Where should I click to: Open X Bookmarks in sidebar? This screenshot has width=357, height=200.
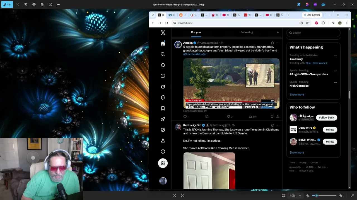tap(163, 109)
